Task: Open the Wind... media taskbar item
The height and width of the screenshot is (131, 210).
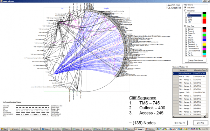Action: [x=35, y=129]
